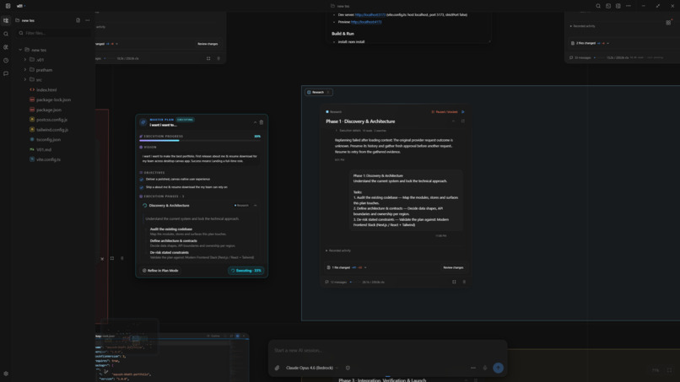Open settings gear at sidebar bottom

[6, 374]
